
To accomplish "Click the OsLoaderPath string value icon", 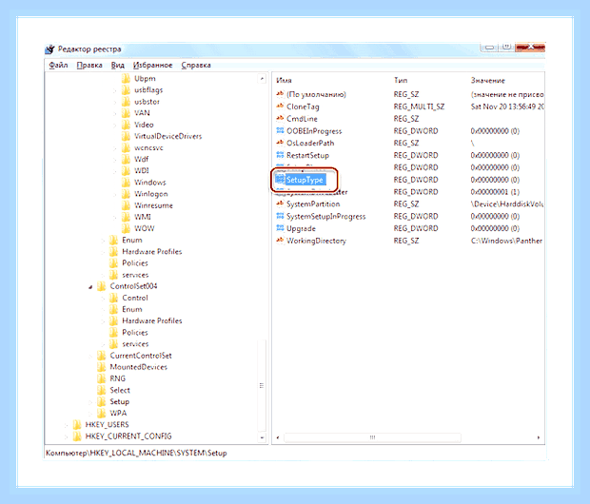I will [x=280, y=143].
